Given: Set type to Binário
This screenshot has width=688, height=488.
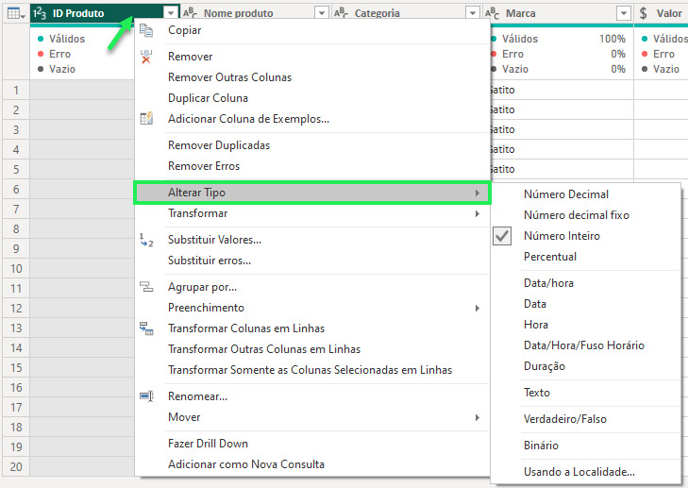Looking at the screenshot, I should [541, 446].
